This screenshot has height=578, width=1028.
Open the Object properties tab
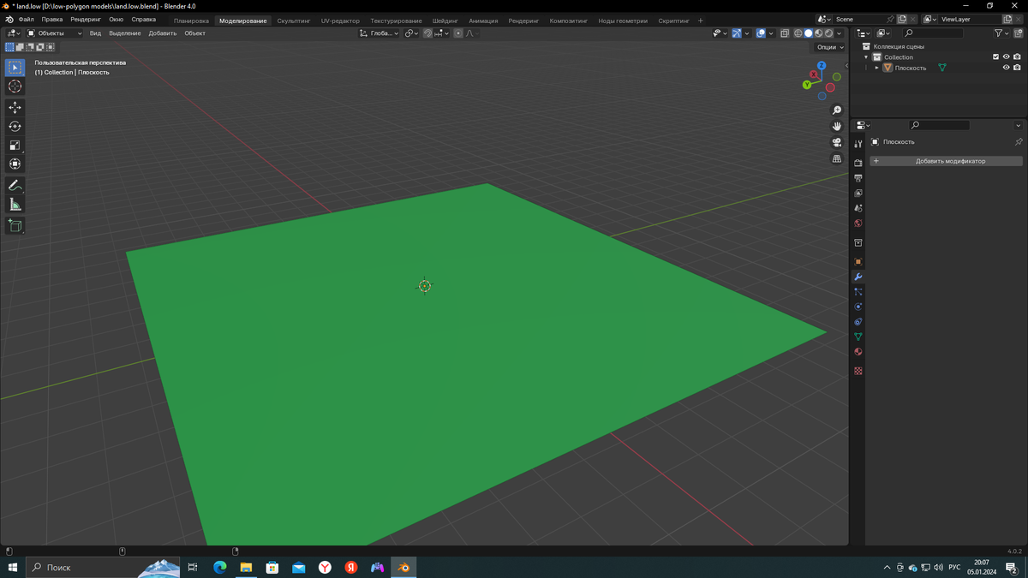858,262
